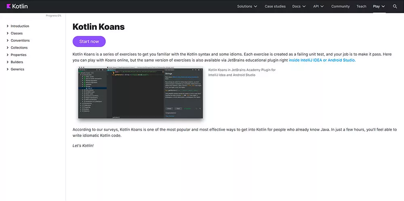The width and height of the screenshot is (404, 201).
Task: Select the Collections section label
Action: point(19,48)
